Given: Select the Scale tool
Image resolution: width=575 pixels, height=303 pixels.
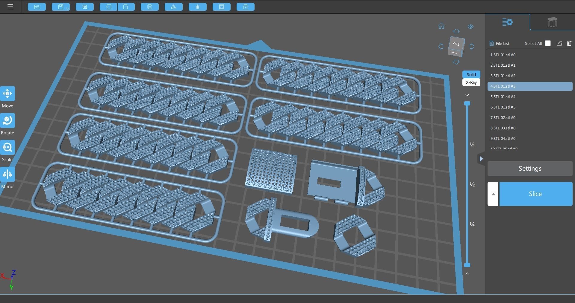Looking at the screenshot, I should point(7,148).
